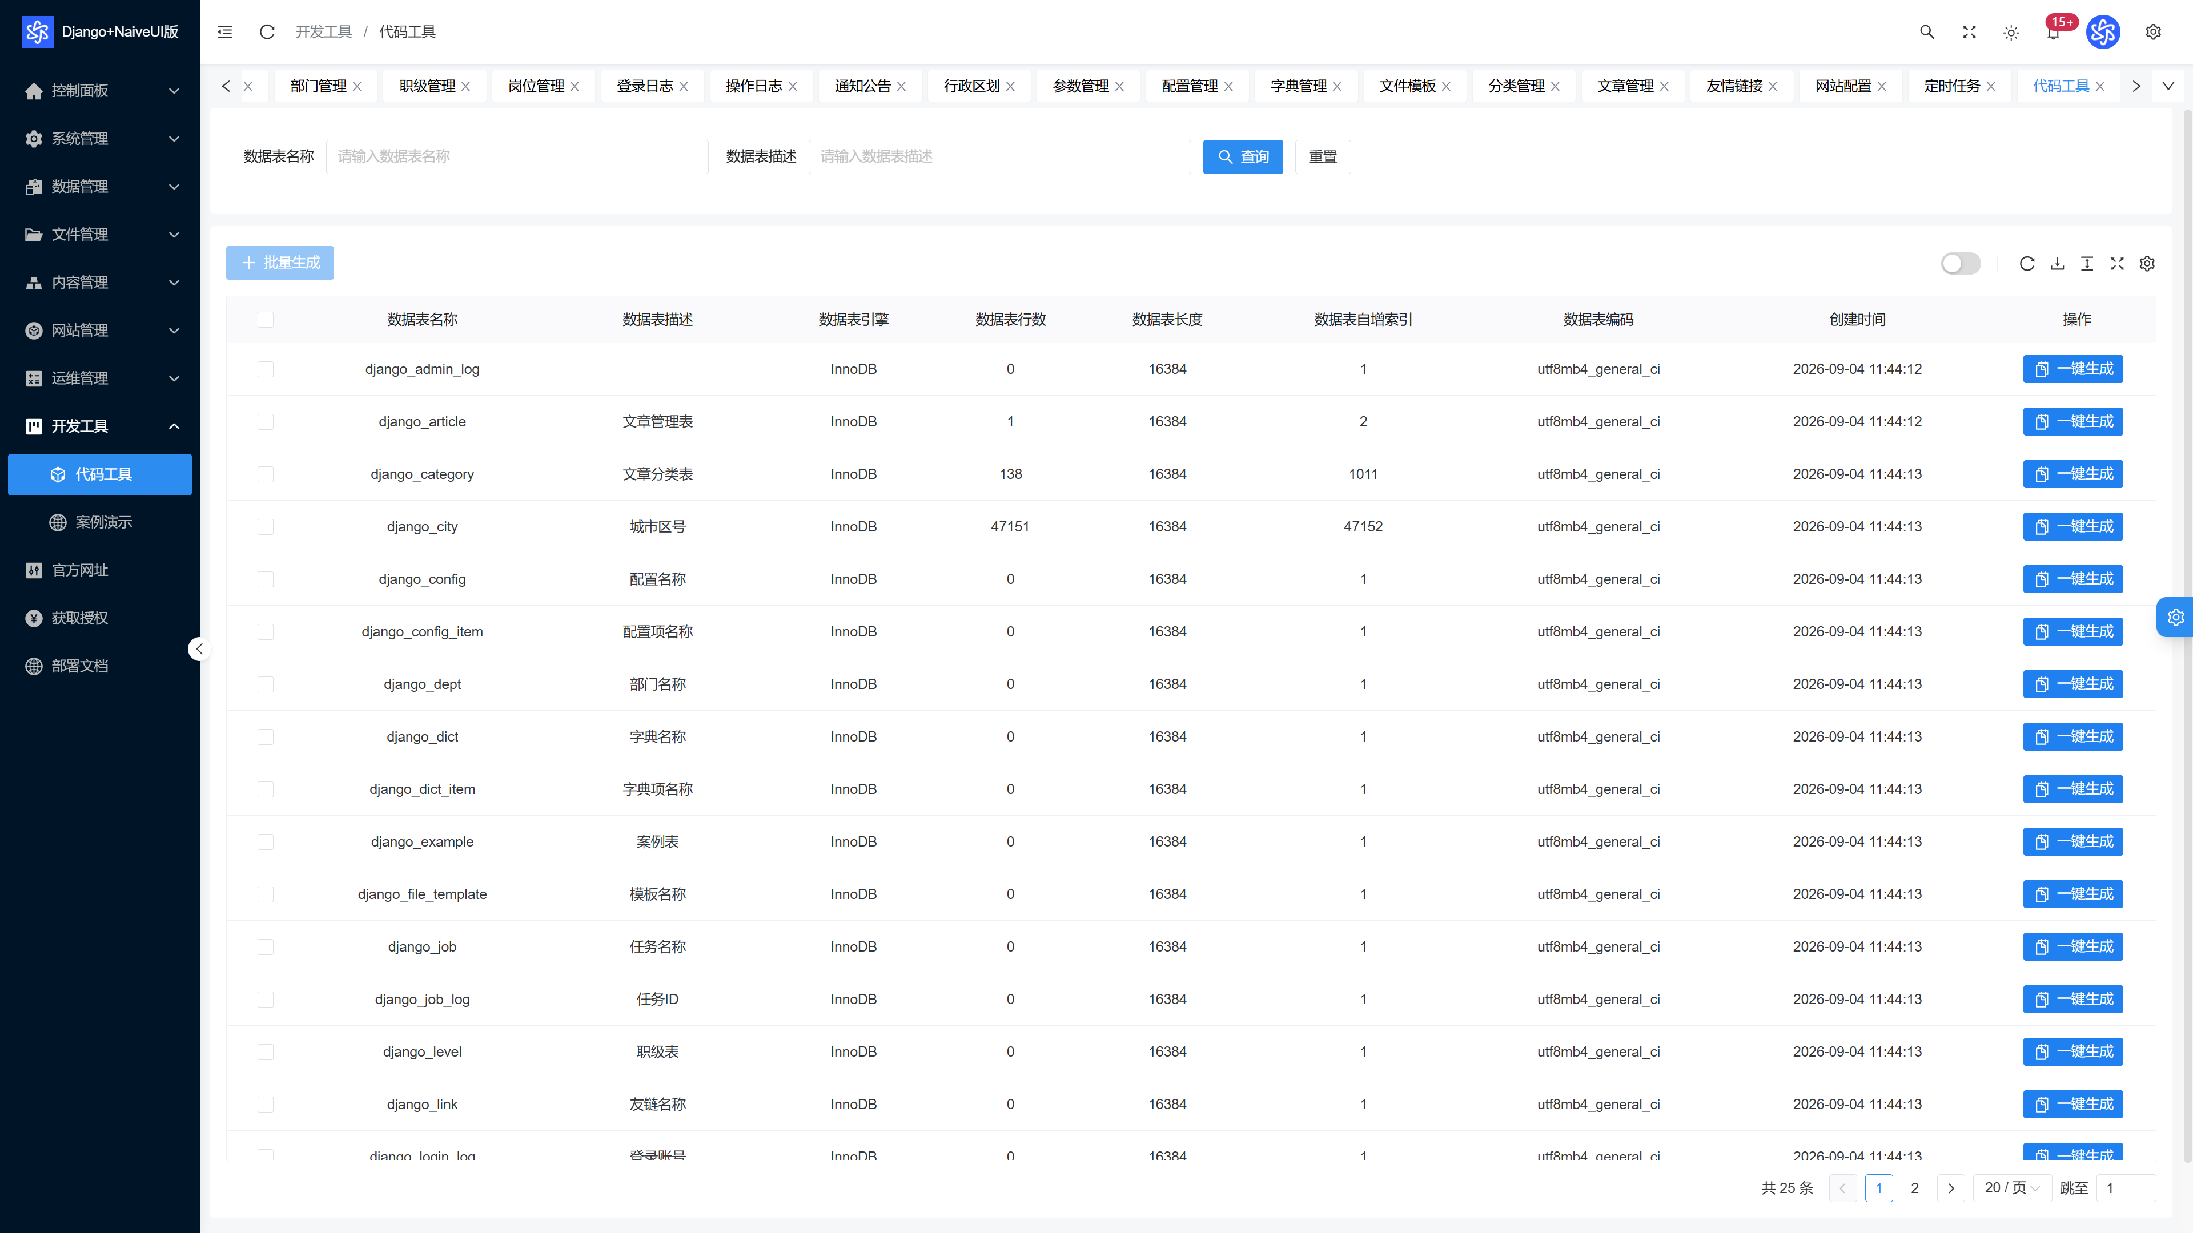Open notifications bell with 15+ badge
Viewport: 2193px width, 1233px height.
click(x=2053, y=33)
